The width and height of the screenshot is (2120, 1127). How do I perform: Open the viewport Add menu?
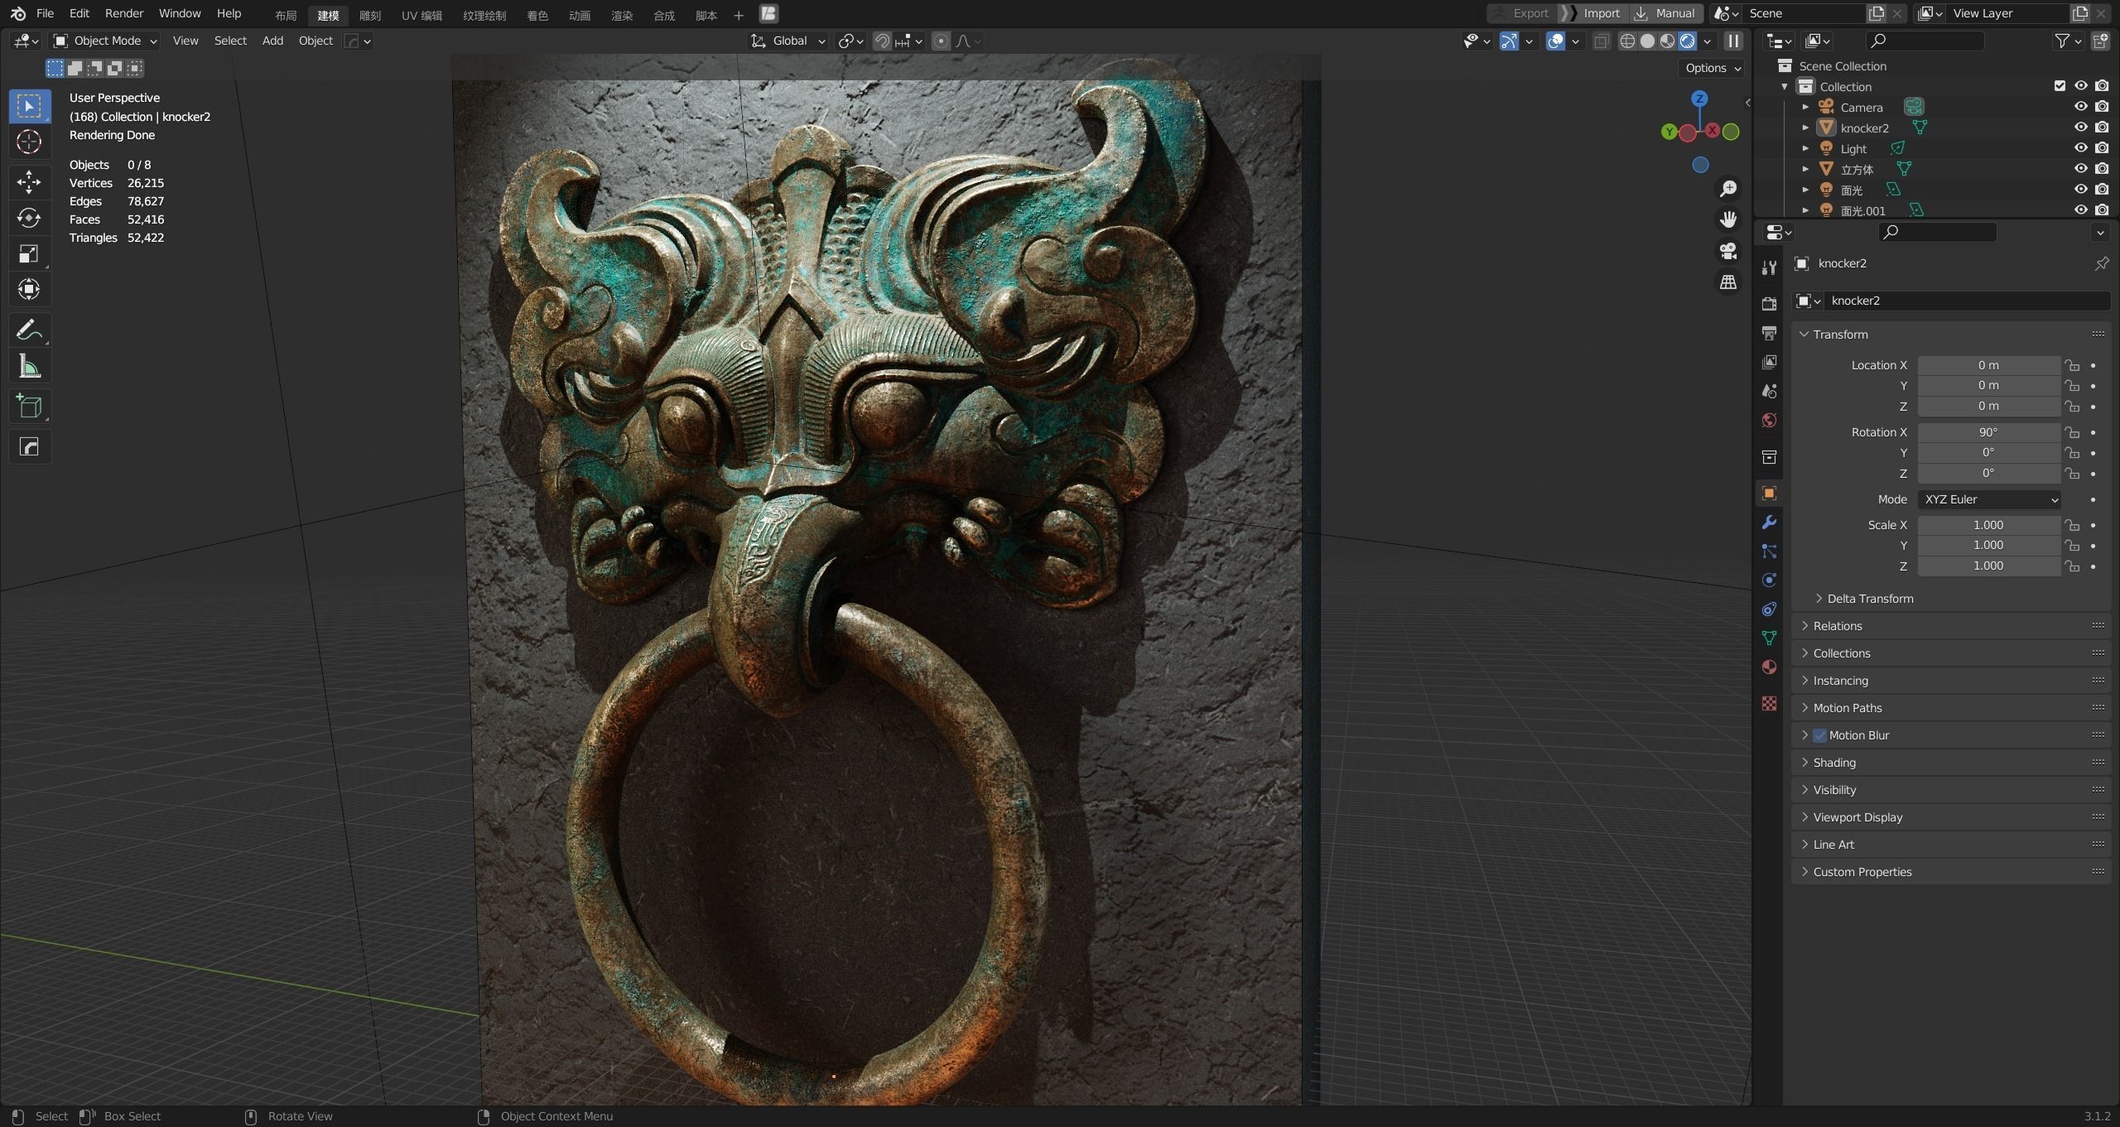click(x=272, y=41)
